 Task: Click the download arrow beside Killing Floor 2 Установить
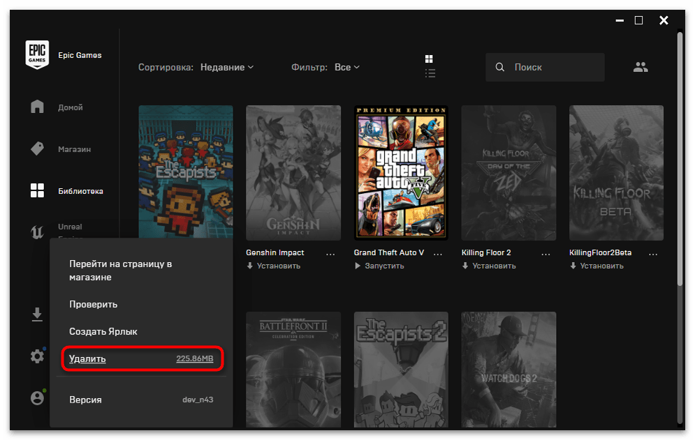pos(465,266)
